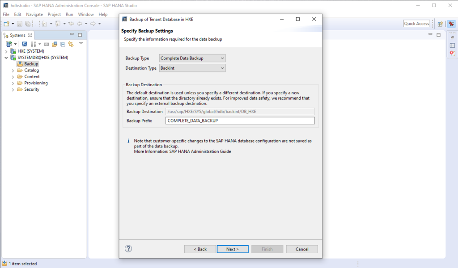Click the Cancel button
The image size is (458, 268).
(302, 249)
